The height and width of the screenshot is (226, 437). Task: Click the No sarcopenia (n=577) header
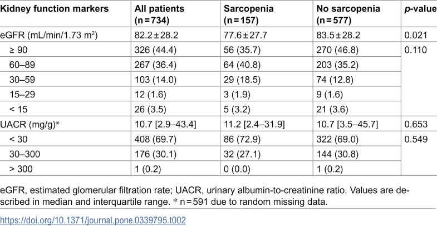click(348, 14)
